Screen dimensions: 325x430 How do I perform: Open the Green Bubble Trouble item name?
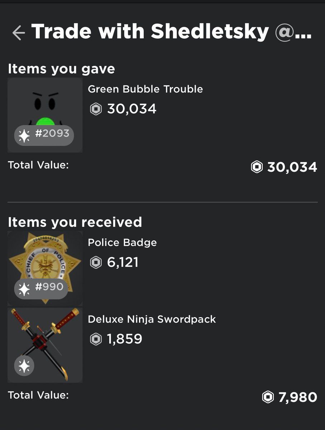tap(145, 89)
